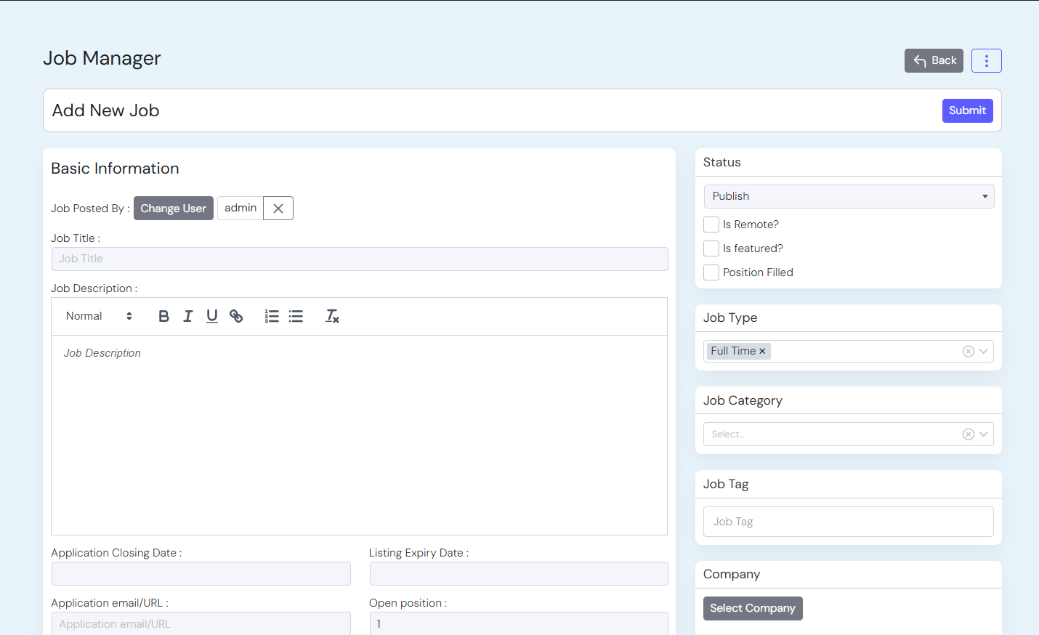Click the underline formatting icon
Image resolution: width=1039 pixels, height=635 pixels.
click(x=212, y=316)
